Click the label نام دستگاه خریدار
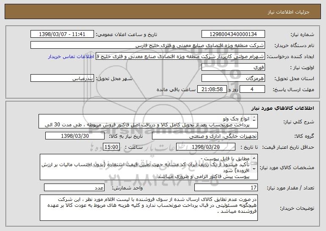Screen dimensions: 326x231 pyautogui.click(x=294, y=46)
